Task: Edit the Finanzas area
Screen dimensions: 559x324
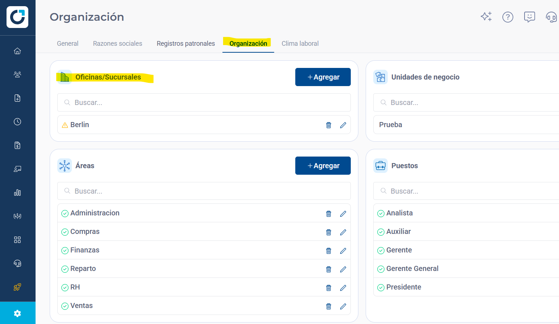Action: (343, 251)
